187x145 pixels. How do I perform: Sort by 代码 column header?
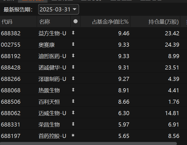point(7,22)
